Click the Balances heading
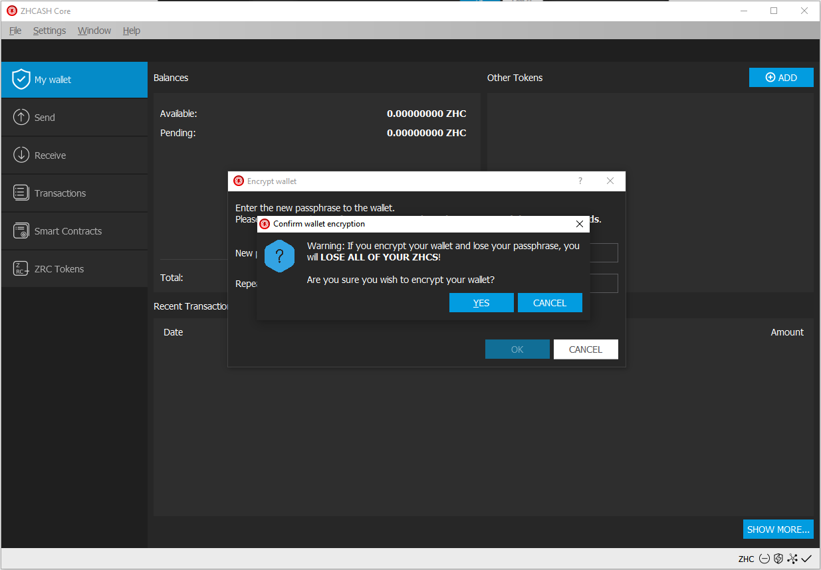This screenshot has width=821, height=570. (171, 78)
